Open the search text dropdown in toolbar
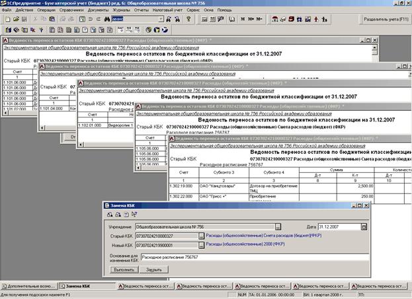The image size is (412, 299). tap(161, 20)
